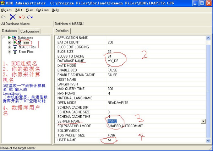The width and height of the screenshot is (213, 151).
Task: Open the View menu
Action: coord(29,10)
